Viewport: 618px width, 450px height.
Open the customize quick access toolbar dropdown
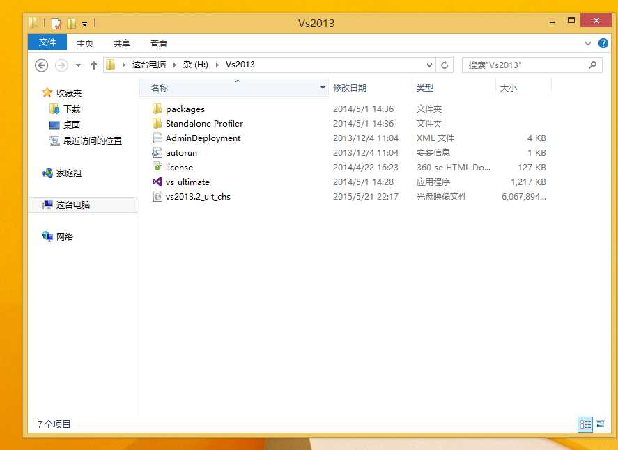point(84,24)
